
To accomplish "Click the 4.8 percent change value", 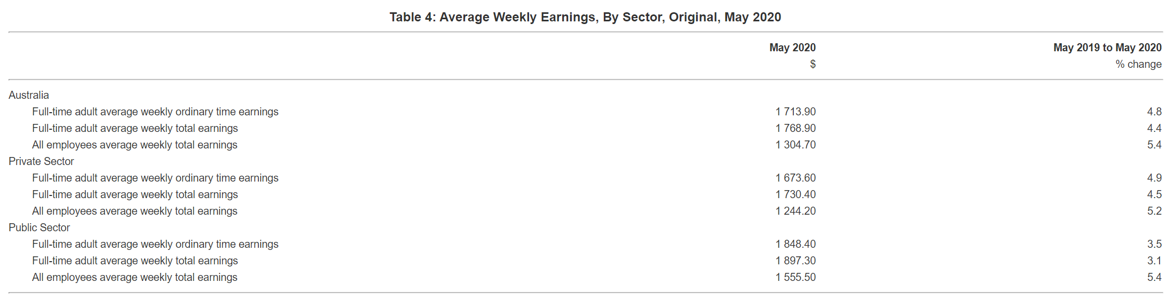I will [x=1154, y=112].
